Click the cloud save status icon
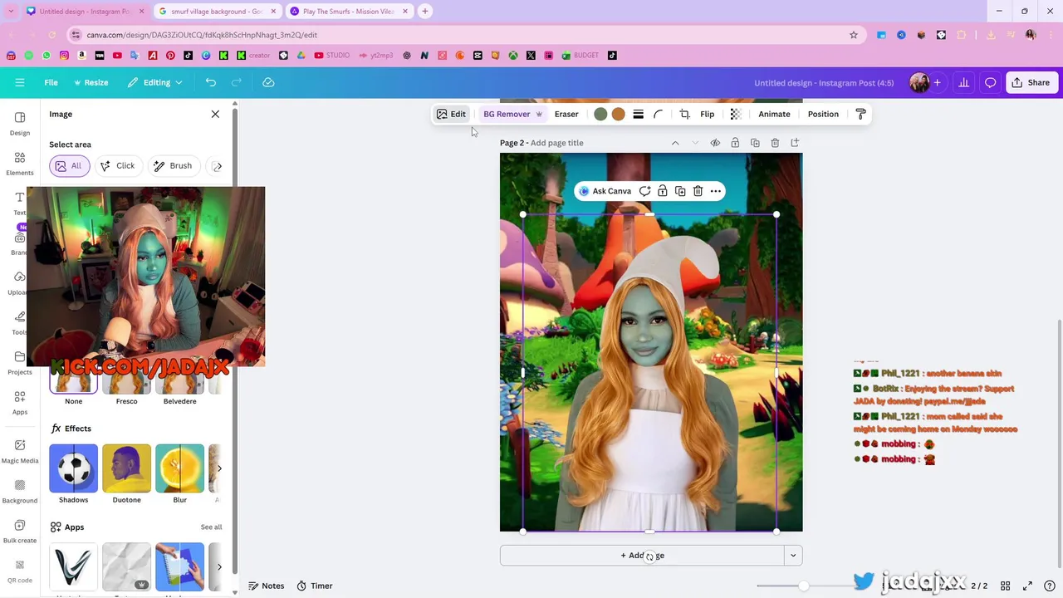The height and width of the screenshot is (598, 1063). 268,82
